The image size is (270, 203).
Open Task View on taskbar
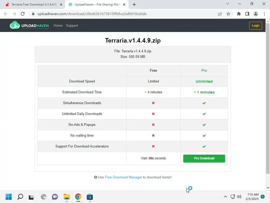tap(31, 197)
